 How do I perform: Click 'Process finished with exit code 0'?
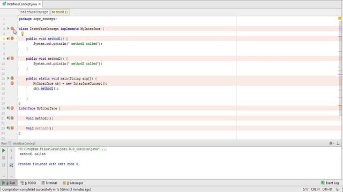coord(48,164)
